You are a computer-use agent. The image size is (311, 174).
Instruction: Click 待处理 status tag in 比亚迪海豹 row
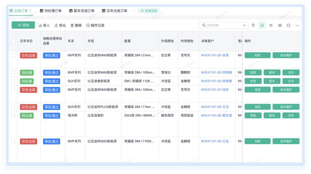click(27, 116)
